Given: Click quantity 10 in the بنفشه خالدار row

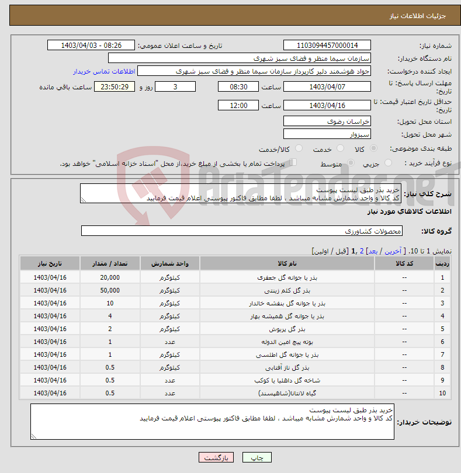Looking at the screenshot, I should (110, 303).
